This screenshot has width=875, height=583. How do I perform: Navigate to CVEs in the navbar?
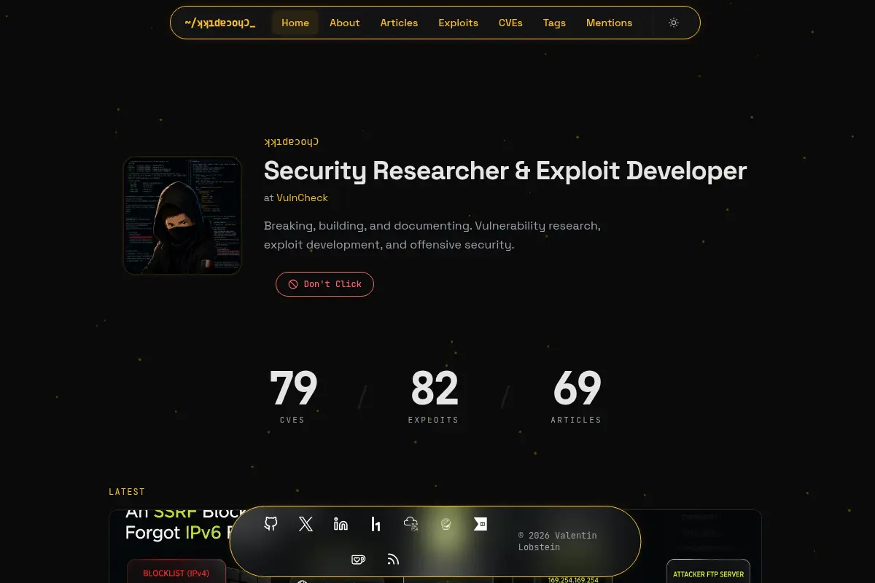click(510, 23)
